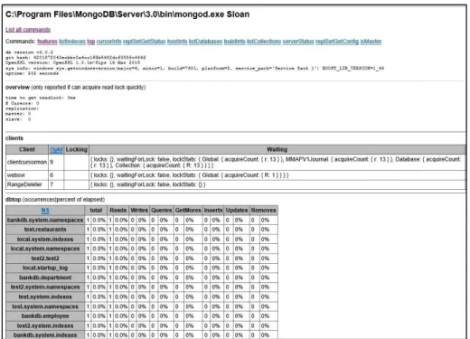
Task: Click OpId value 7 for RangeDeleter
Action: (56, 184)
